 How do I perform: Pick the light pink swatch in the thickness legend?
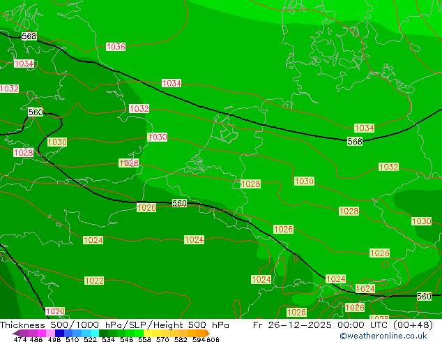[50, 333]
